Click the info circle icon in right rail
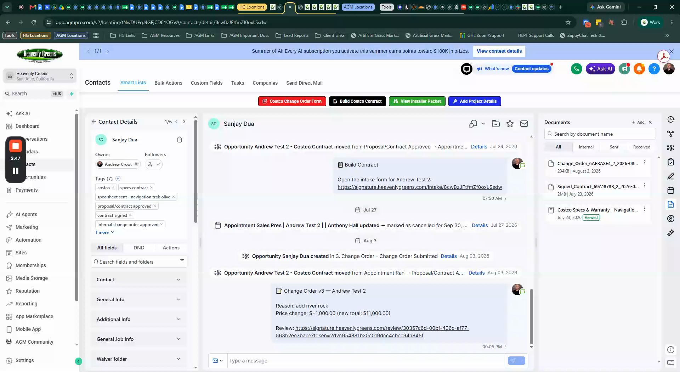Screen dimensions: 680x372 [x=671, y=350]
